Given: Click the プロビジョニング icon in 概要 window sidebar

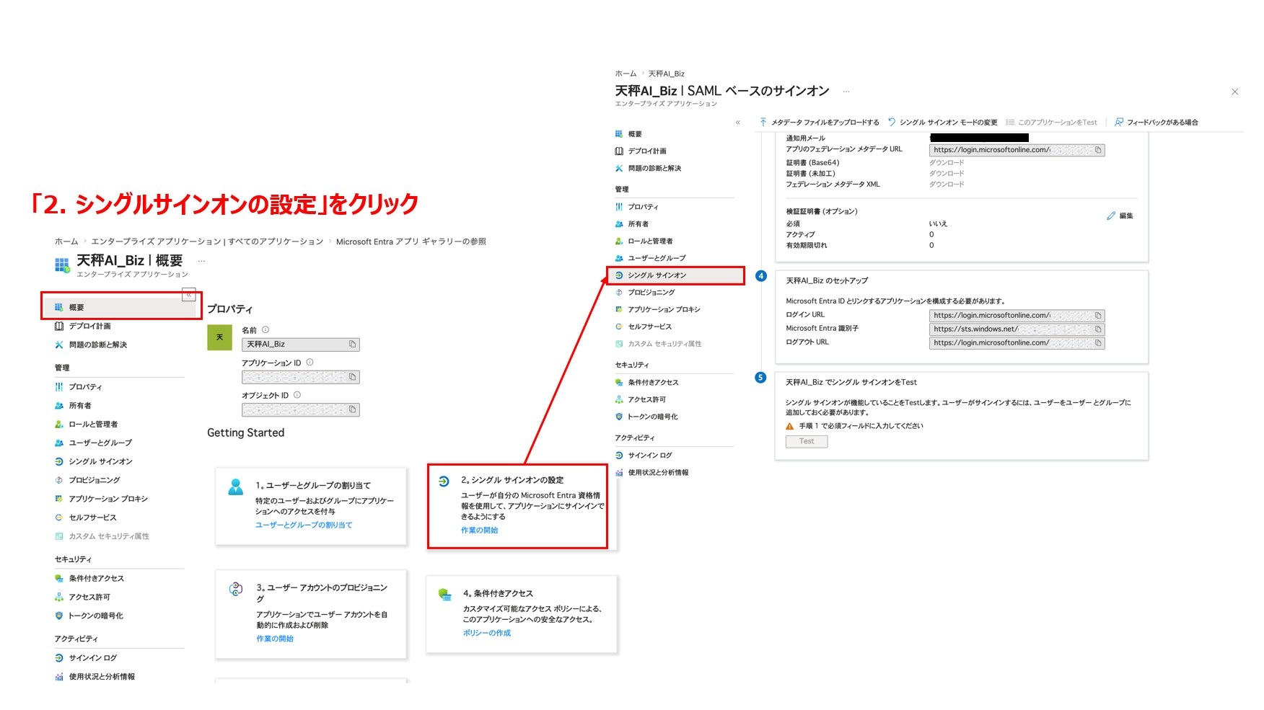Looking at the screenshot, I should [59, 480].
